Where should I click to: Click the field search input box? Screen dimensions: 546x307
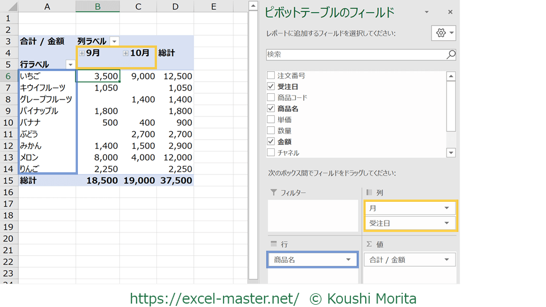pyautogui.click(x=355, y=55)
